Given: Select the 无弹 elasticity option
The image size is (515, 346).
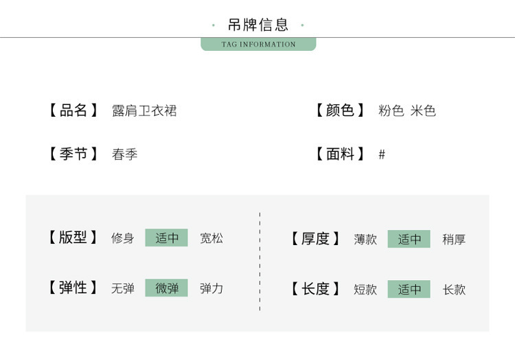Looking at the screenshot, I should [x=123, y=288].
